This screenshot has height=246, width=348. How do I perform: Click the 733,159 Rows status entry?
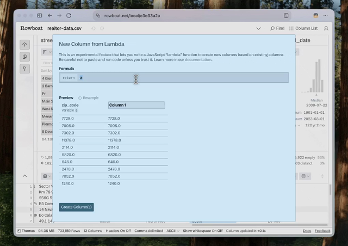coord(69,231)
